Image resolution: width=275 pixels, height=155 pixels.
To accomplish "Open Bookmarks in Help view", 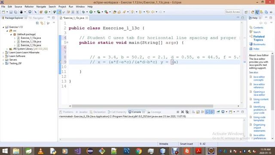I will (x=259, y=44).
